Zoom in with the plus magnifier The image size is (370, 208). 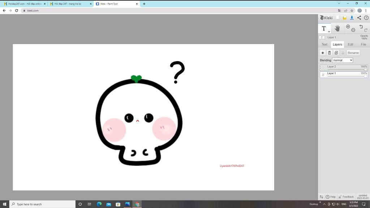(x=348, y=27)
